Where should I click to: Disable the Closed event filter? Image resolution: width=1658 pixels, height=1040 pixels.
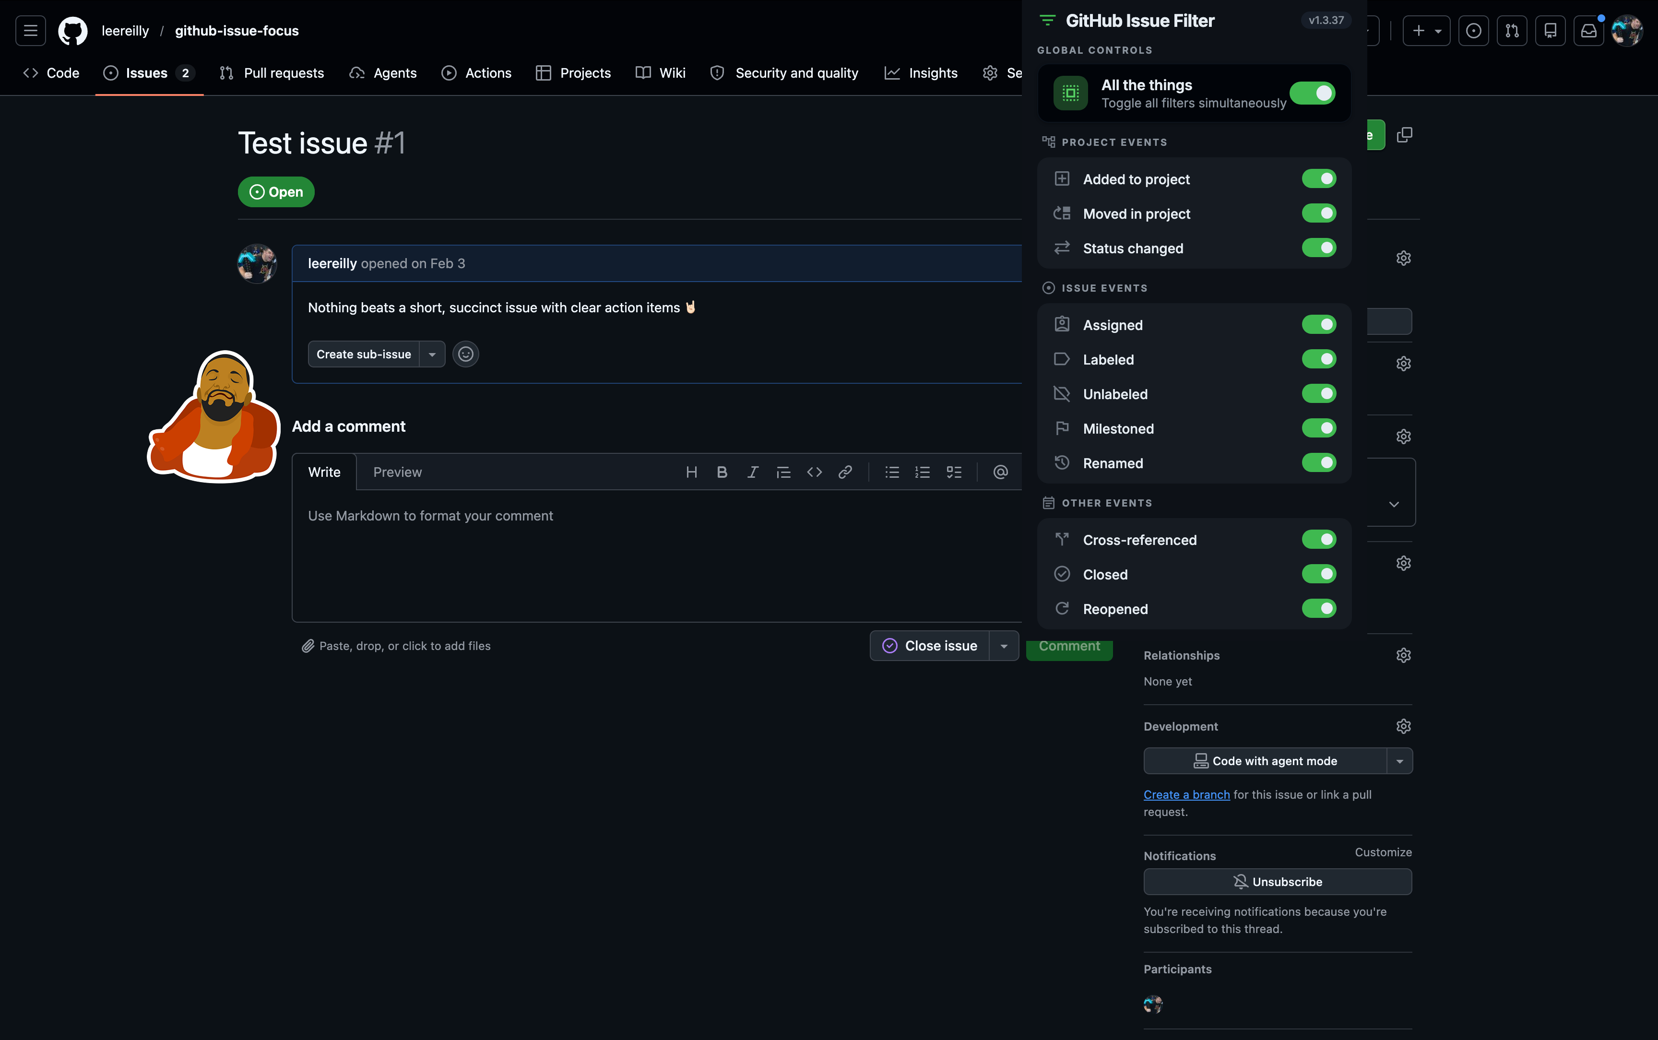click(1320, 574)
